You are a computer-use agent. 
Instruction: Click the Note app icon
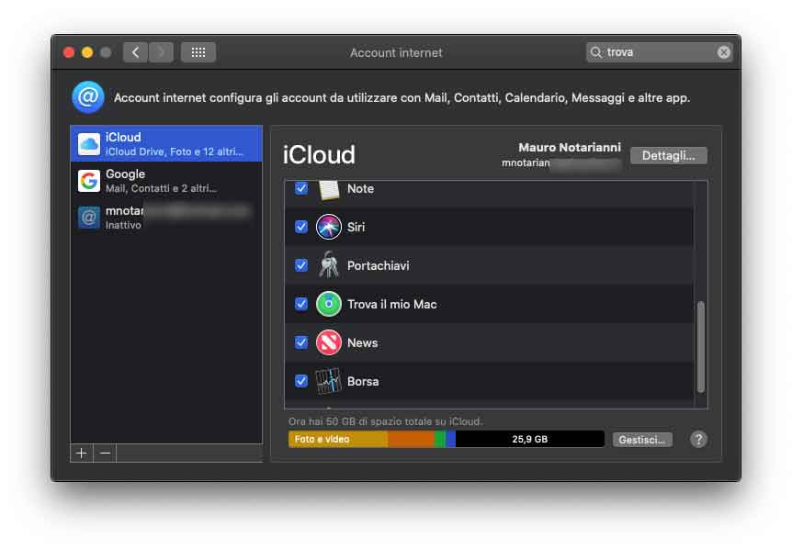tap(329, 190)
